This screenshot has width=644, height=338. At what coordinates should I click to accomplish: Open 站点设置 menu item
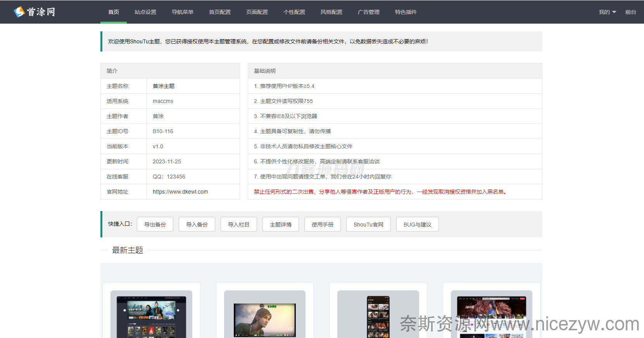pos(145,12)
